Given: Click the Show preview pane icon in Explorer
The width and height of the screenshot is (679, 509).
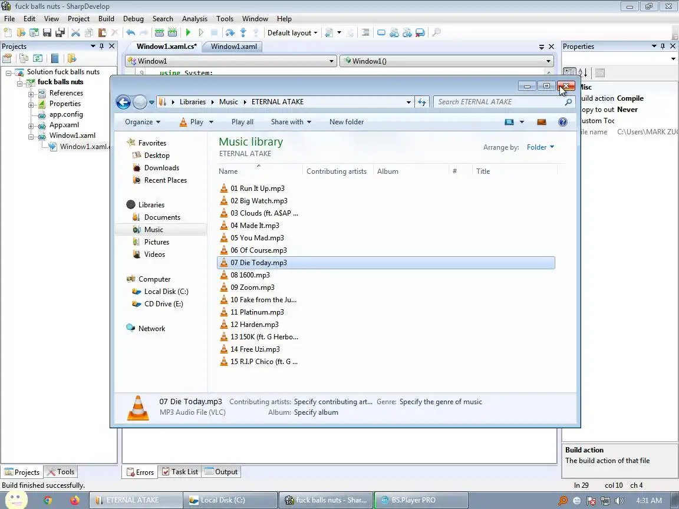Looking at the screenshot, I should tap(541, 122).
